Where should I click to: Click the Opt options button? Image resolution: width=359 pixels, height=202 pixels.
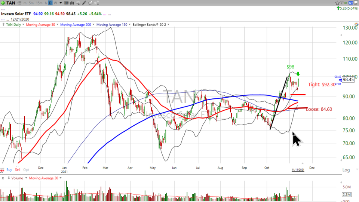click(26, 170)
